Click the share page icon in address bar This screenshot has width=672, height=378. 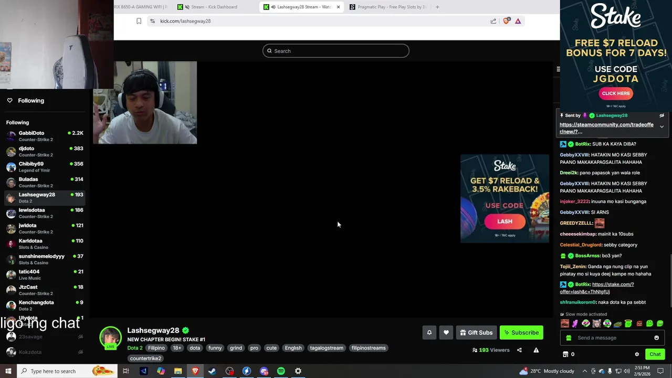(493, 21)
